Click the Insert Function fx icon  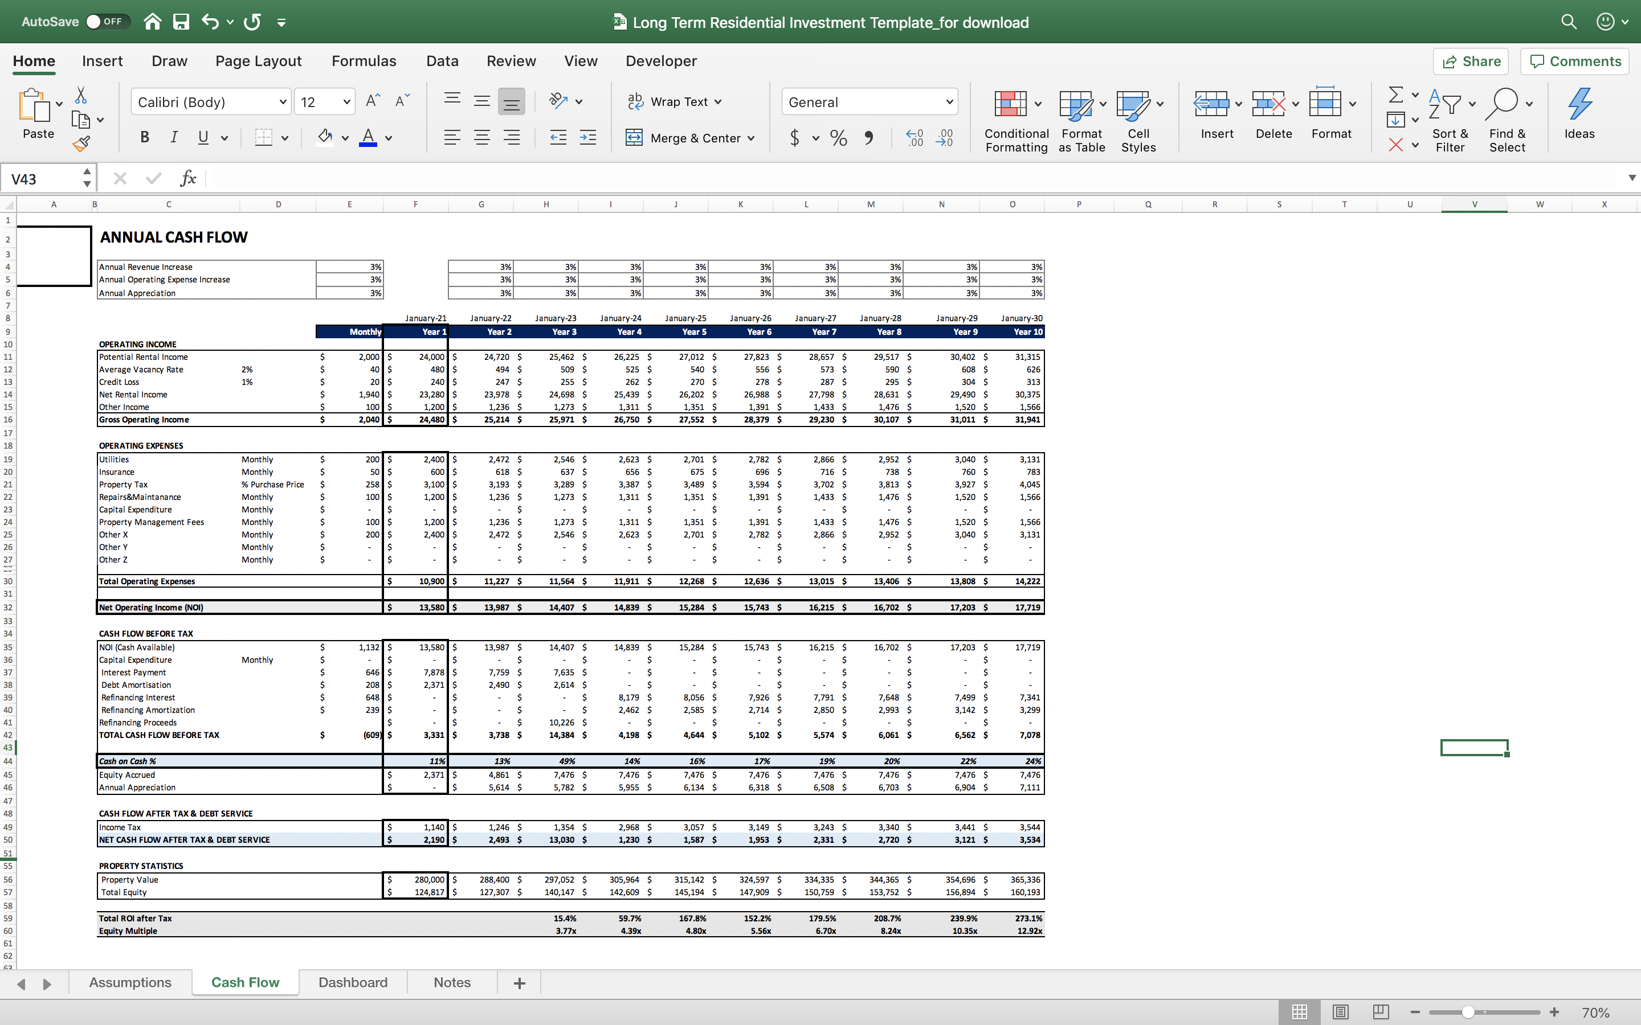tap(188, 178)
